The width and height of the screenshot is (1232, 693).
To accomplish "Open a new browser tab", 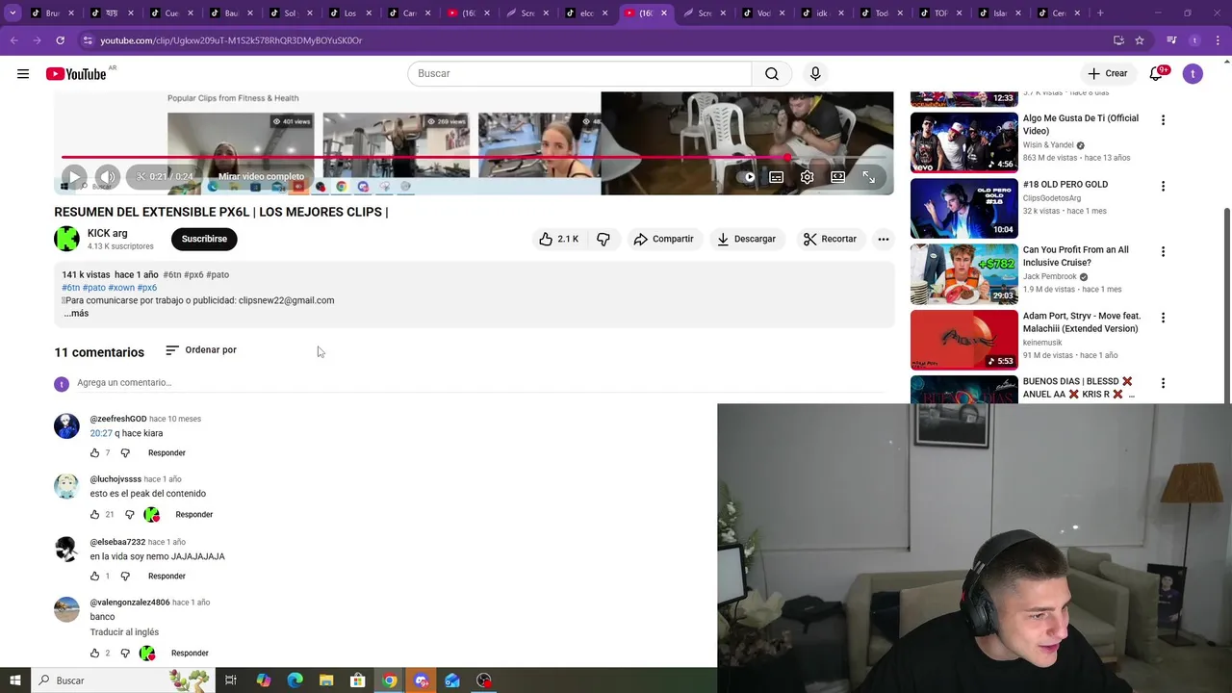I will [x=1101, y=13].
